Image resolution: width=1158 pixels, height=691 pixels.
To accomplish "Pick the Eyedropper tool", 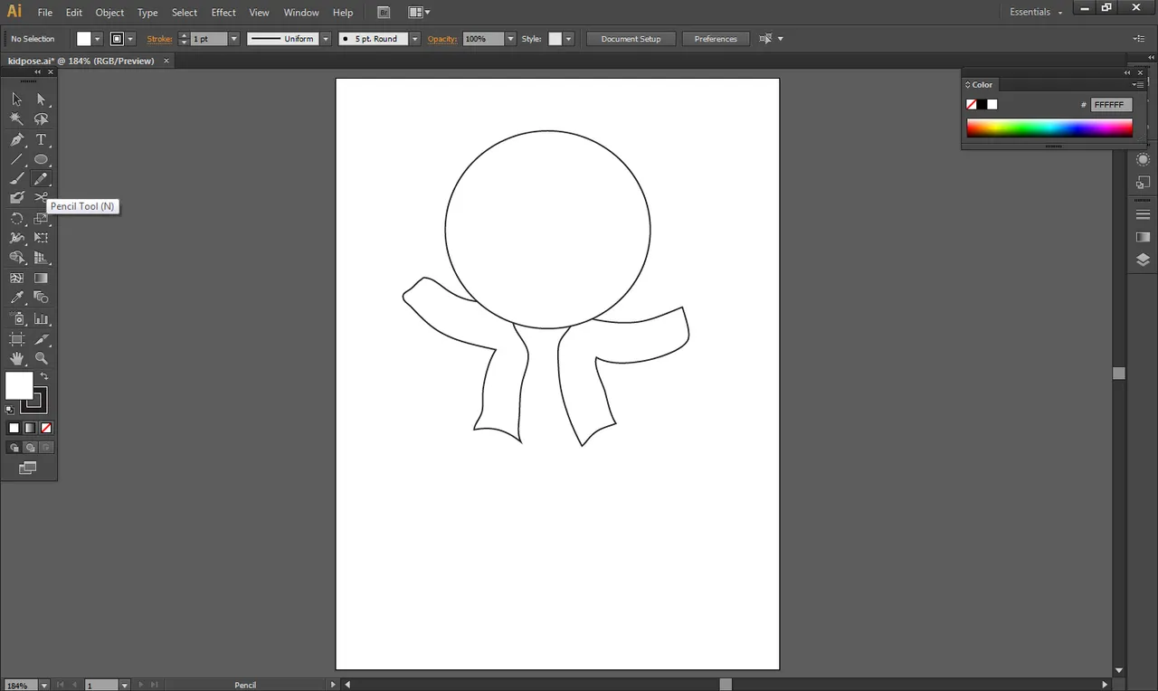I will click(16, 298).
